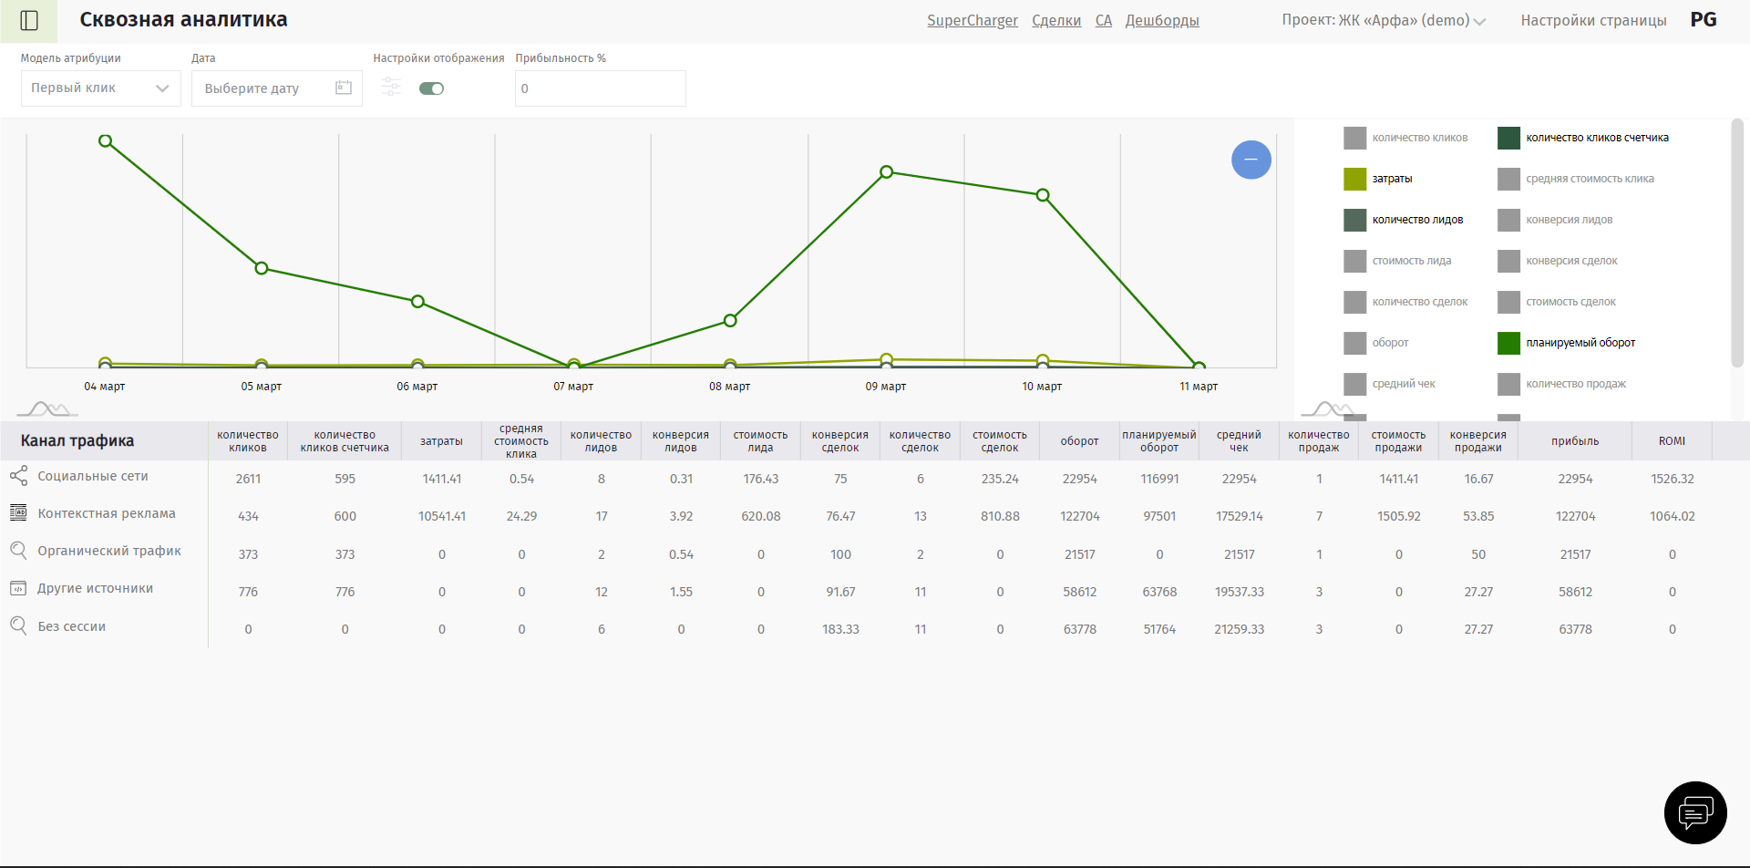Click the 10541.41 затраты value
The width and height of the screenshot is (1750, 868).
coord(442,516)
